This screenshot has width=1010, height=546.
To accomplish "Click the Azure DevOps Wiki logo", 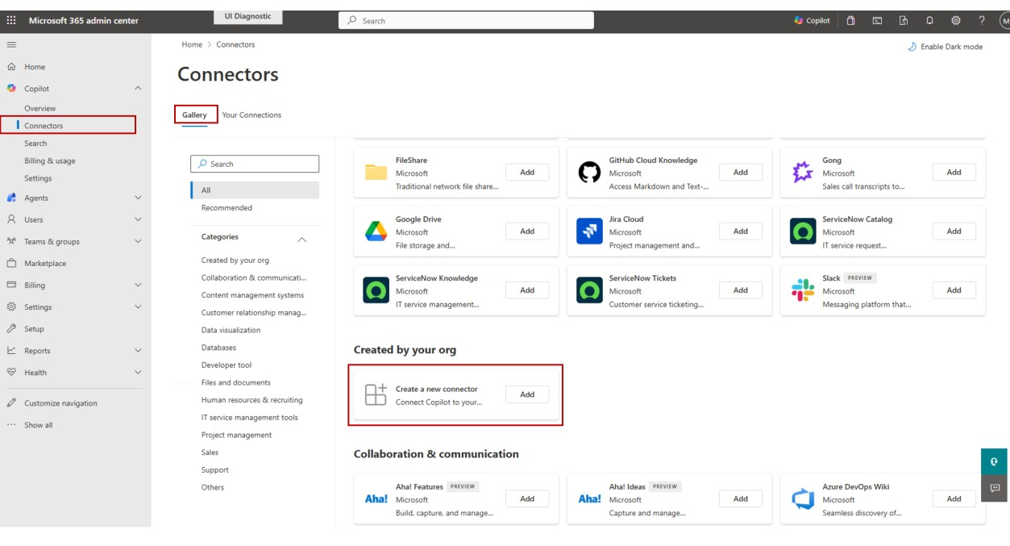I will (803, 499).
